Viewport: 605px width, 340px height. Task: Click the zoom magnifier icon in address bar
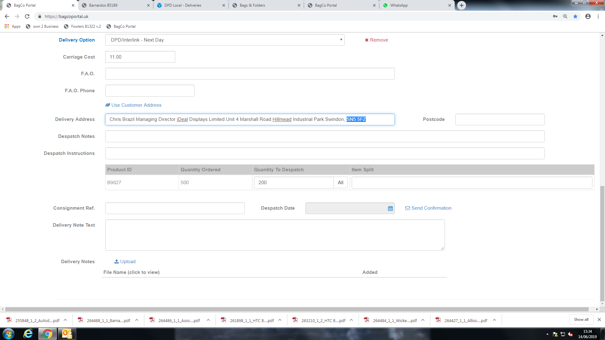point(565,16)
